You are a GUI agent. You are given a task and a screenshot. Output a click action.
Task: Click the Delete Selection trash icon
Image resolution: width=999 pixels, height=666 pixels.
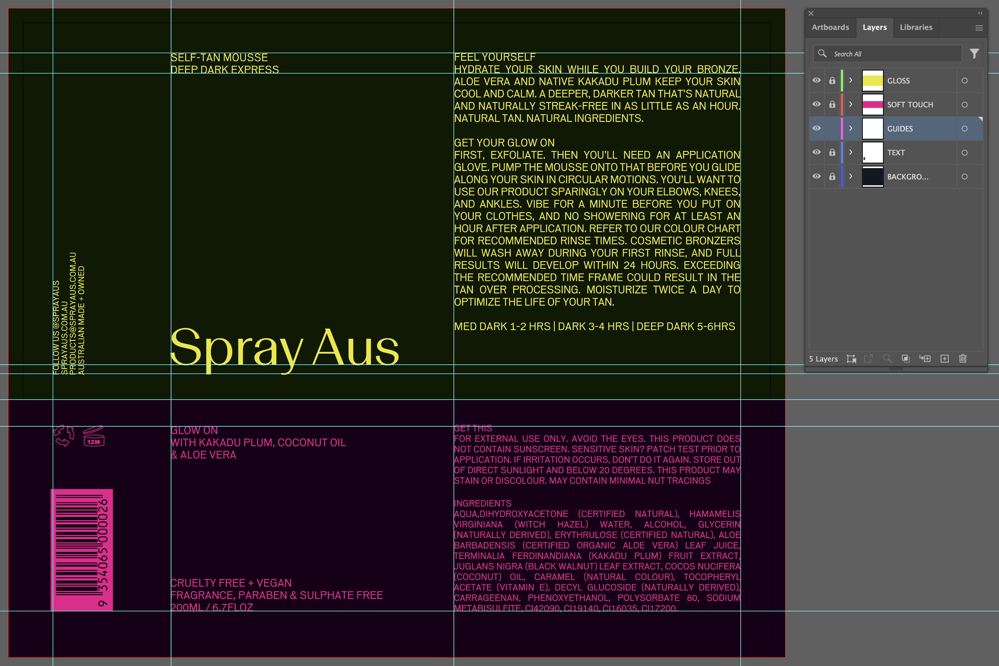[x=963, y=359]
